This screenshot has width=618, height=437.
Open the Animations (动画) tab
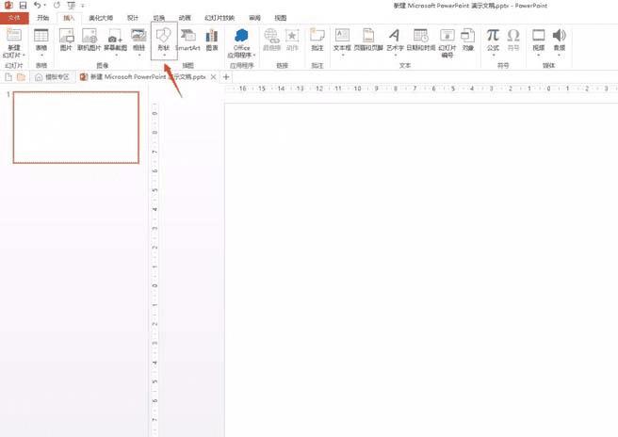point(185,18)
